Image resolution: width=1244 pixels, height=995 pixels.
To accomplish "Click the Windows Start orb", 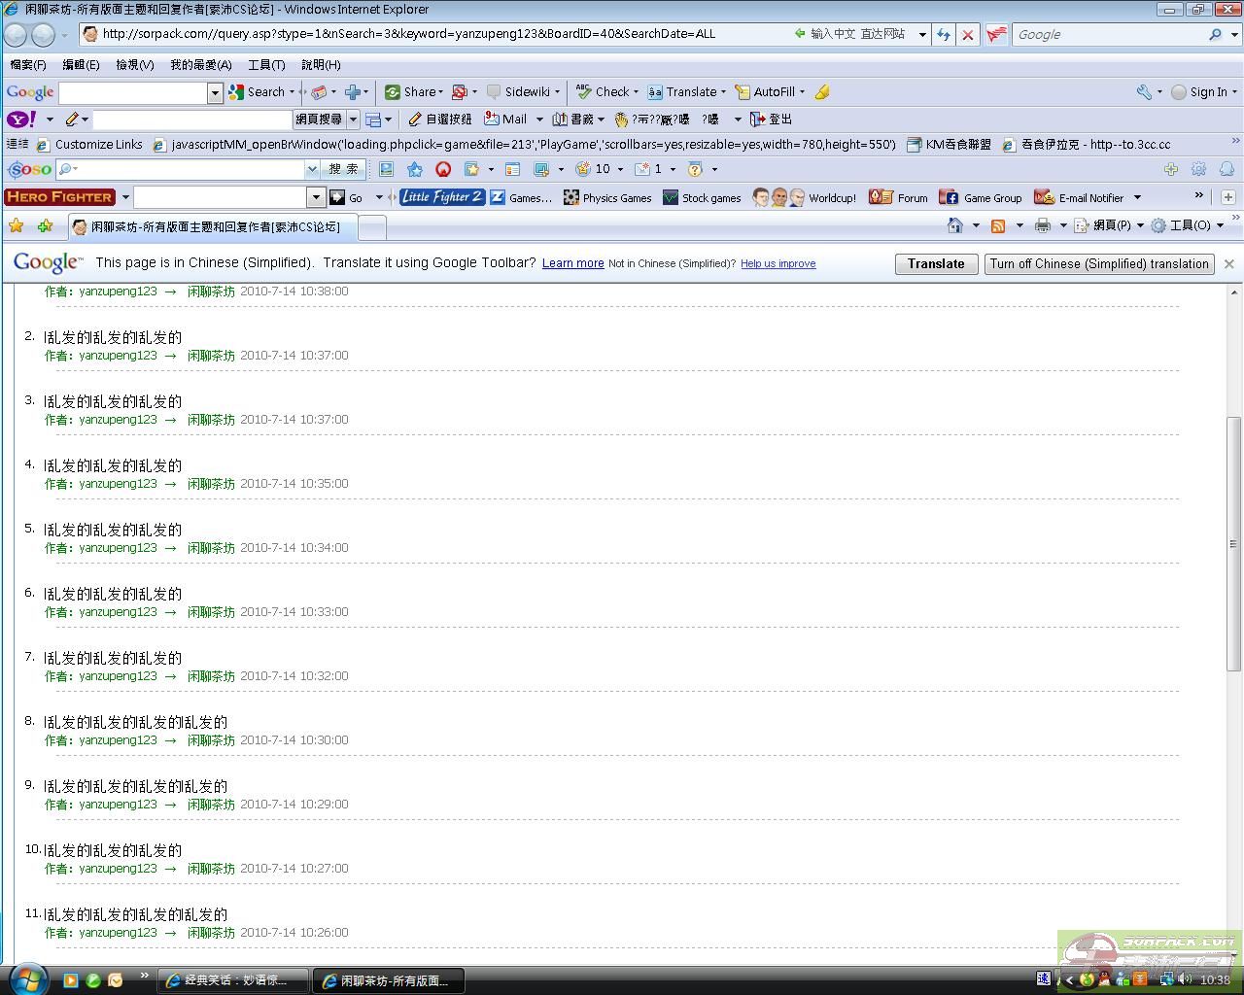I will click(x=27, y=978).
